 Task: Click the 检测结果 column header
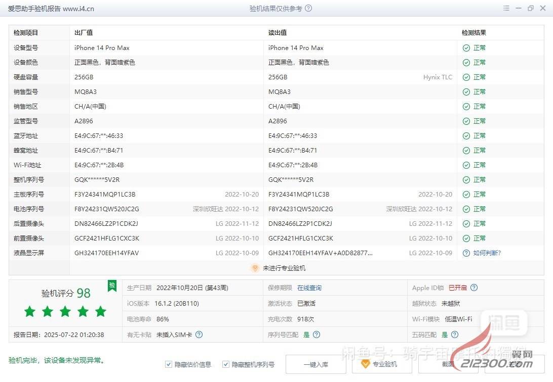click(x=474, y=33)
